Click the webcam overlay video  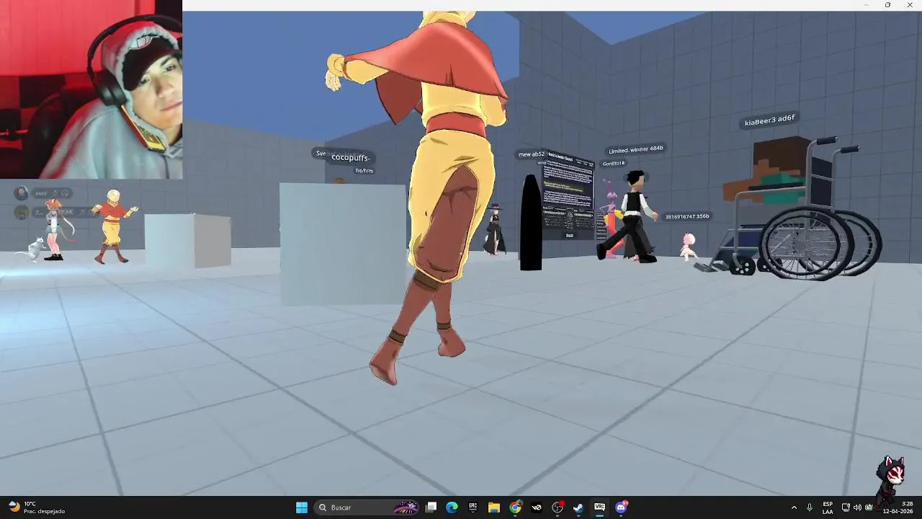91,89
